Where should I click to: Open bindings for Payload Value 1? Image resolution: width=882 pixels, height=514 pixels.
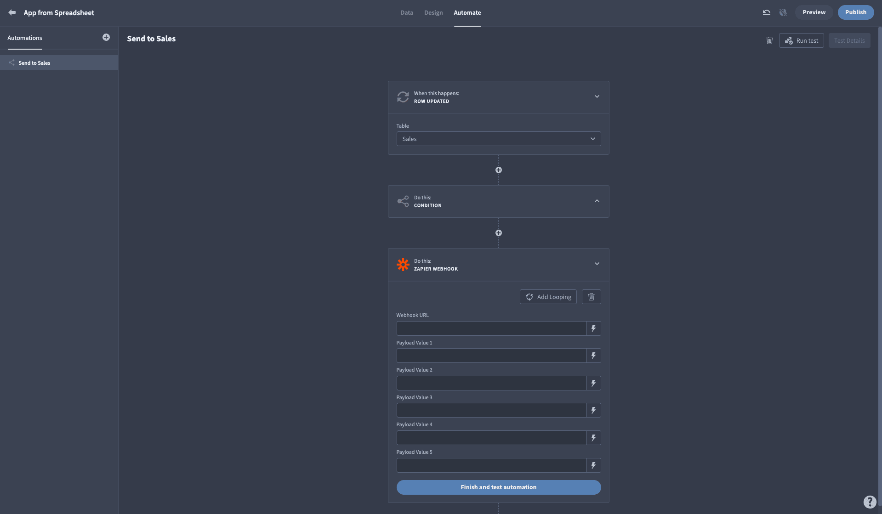click(594, 356)
